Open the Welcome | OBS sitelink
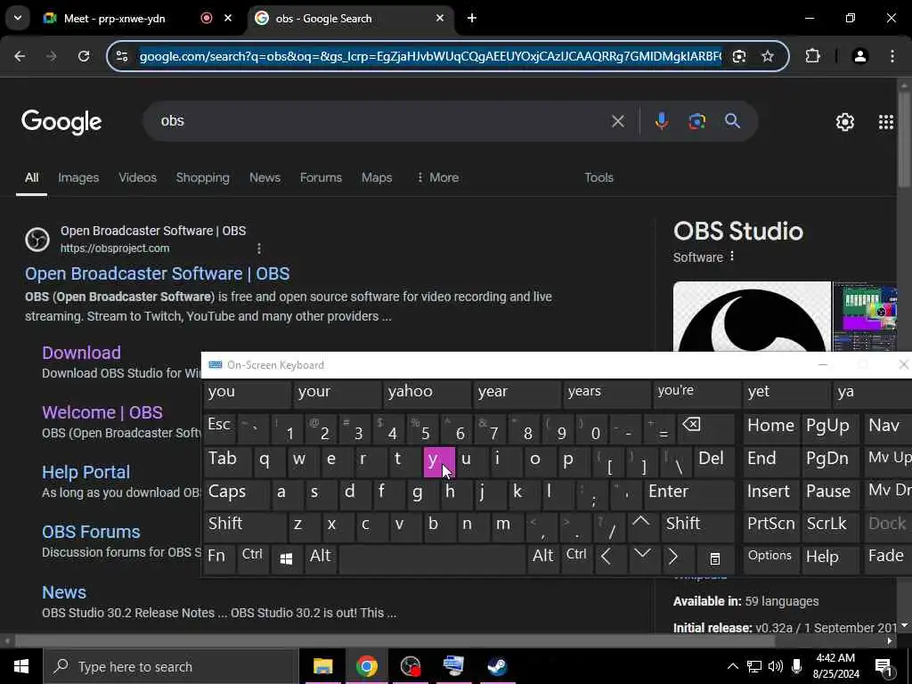Image resolution: width=912 pixels, height=684 pixels. 102,413
